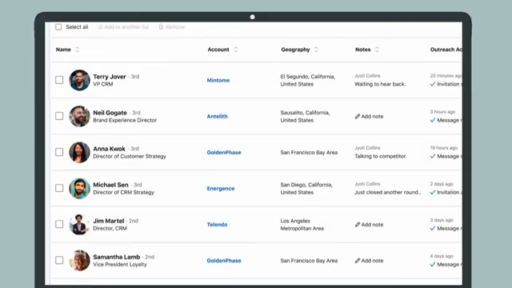Image resolution: width=512 pixels, height=288 pixels.
Task: Select Michael Sen's row checkbox
Action: 59,188
